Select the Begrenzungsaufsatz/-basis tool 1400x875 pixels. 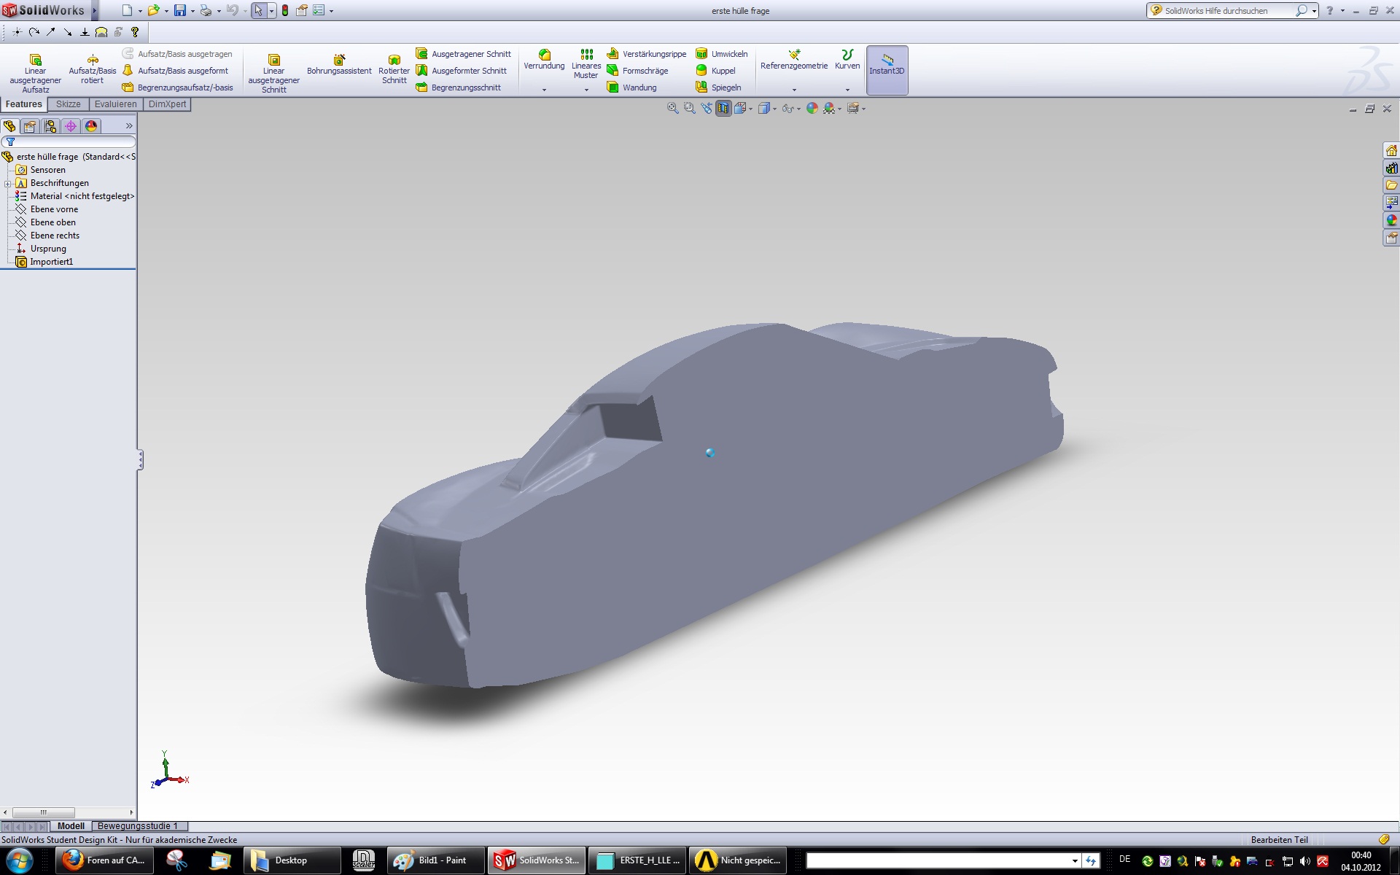pyautogui.click(x=178, y=87)
